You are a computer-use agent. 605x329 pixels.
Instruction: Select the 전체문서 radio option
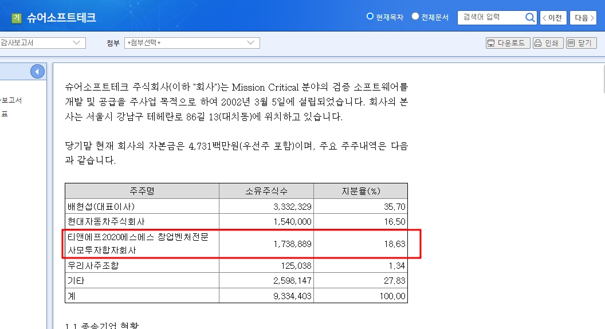pyautogui.click(x=415, y=17)
